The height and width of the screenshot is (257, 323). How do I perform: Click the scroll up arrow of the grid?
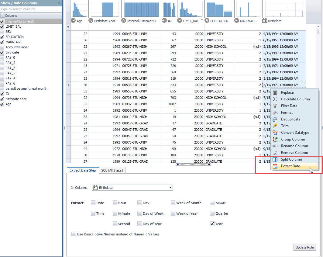coord(318,26)
